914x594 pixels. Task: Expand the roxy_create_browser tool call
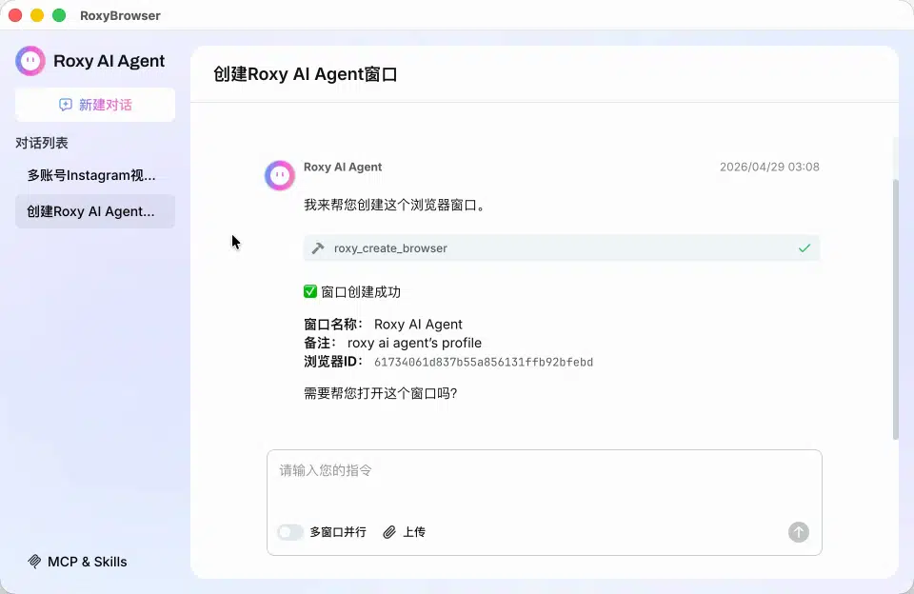tap(562, 248)
